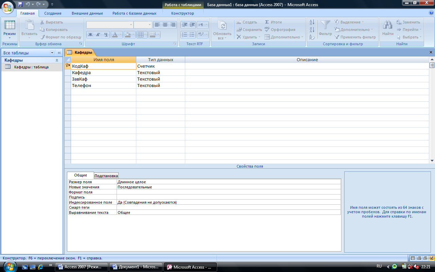Click the Итоги sigma command
The image size is (435, 272).
coord(273,22)
